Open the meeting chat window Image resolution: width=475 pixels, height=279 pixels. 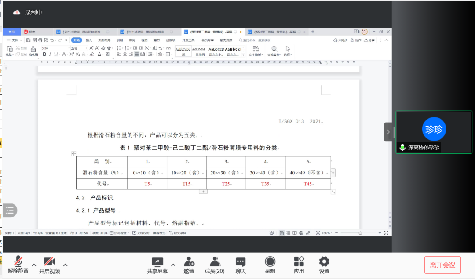240,264
